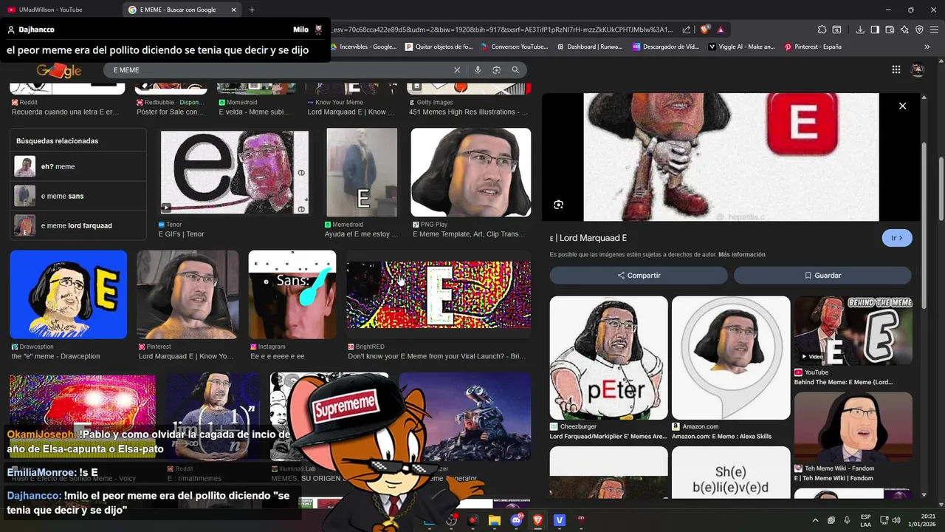Open Pinterest Lord Marquaad E image
Image resolution: width=945 pixels, height=532 pixels.
tap(188, 294)
